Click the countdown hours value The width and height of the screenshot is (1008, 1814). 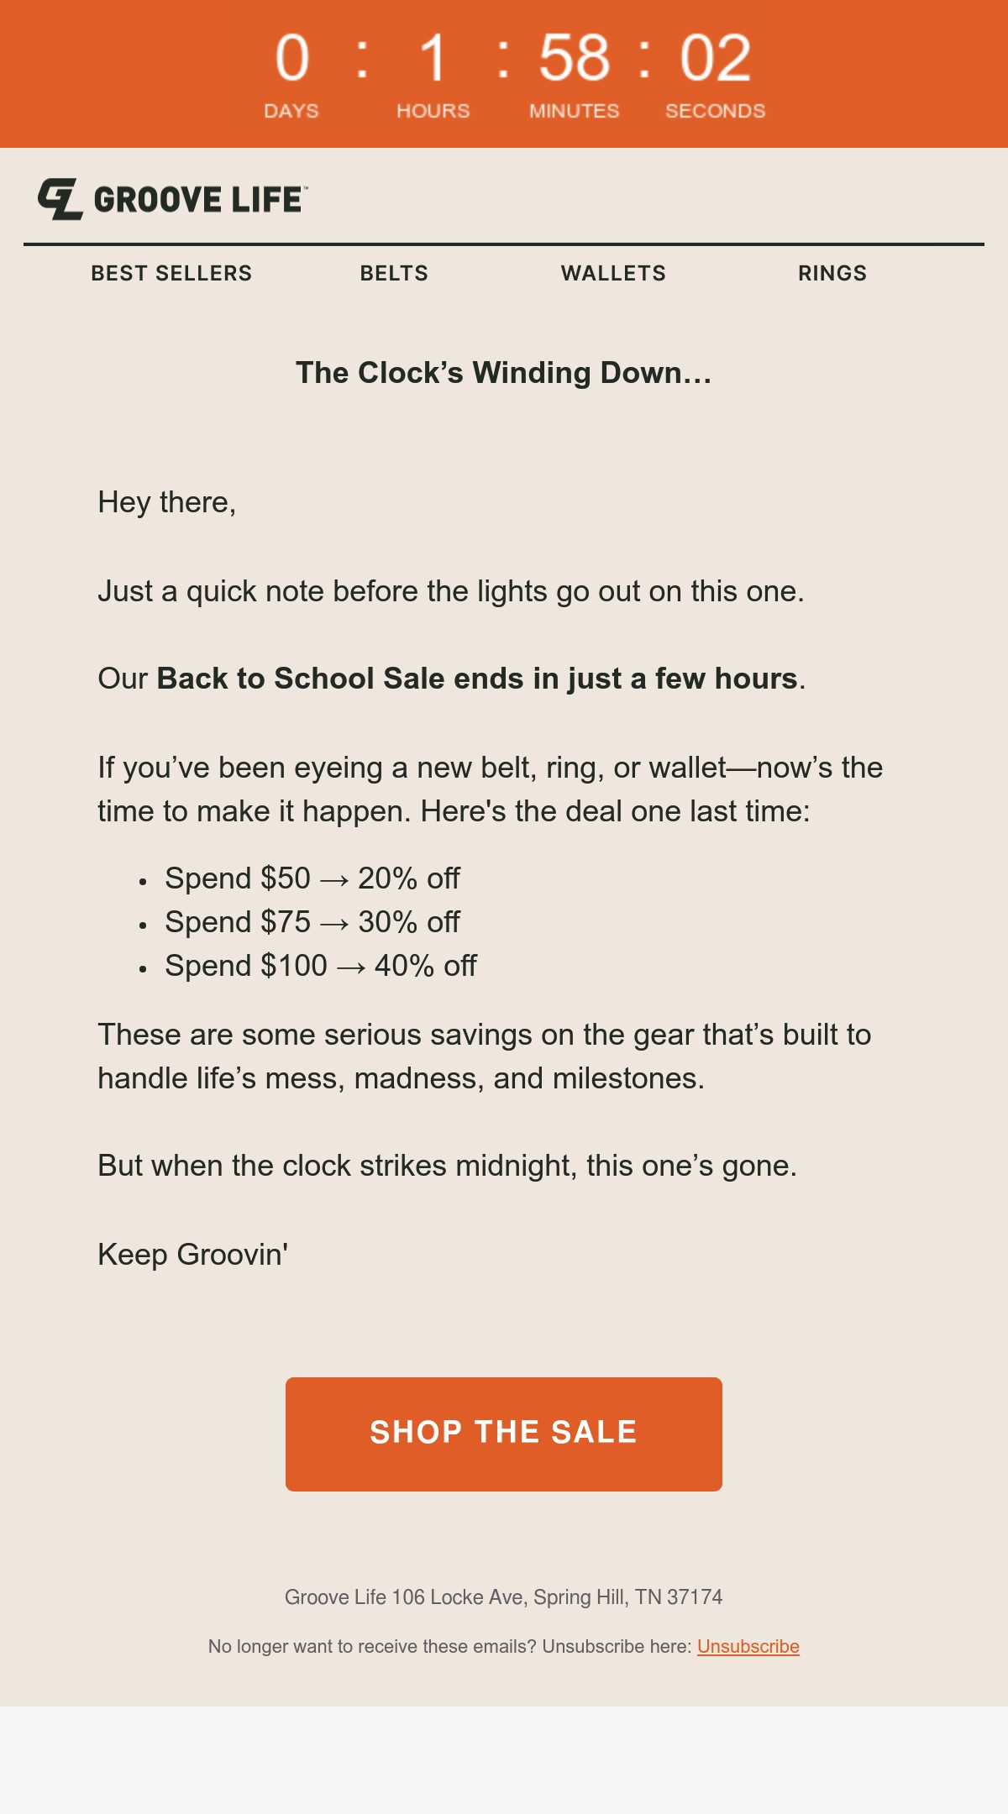433,58
